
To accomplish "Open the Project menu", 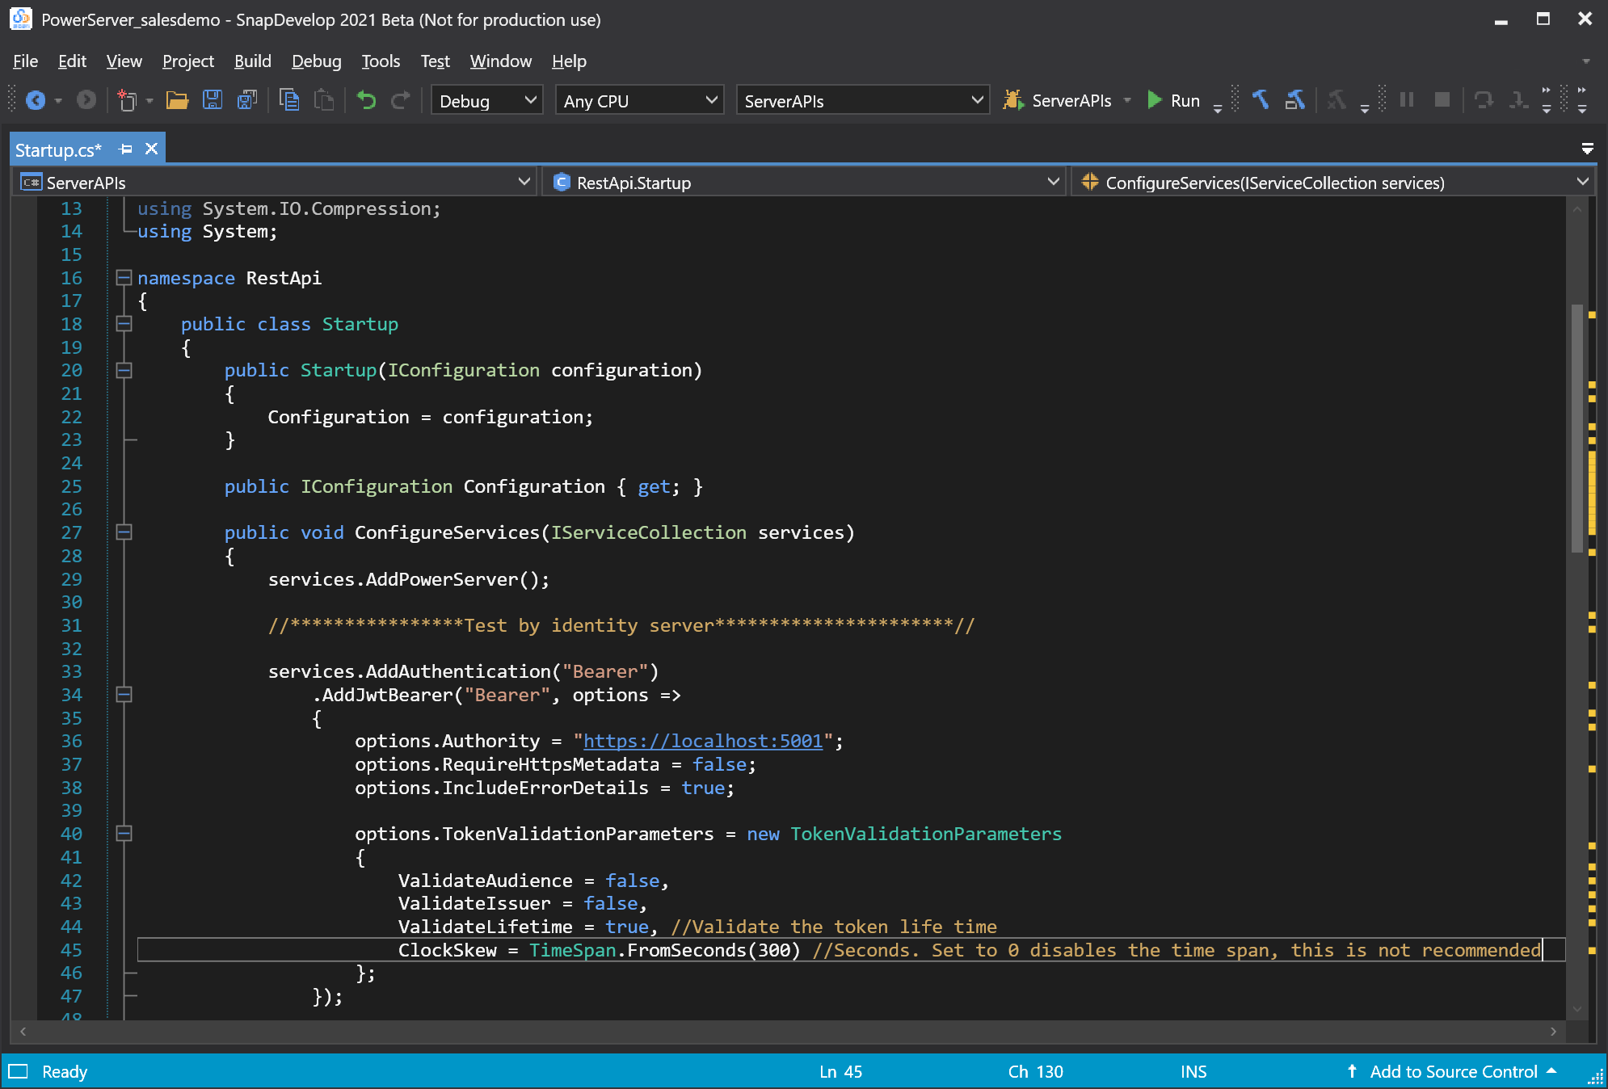I will 188,61.
